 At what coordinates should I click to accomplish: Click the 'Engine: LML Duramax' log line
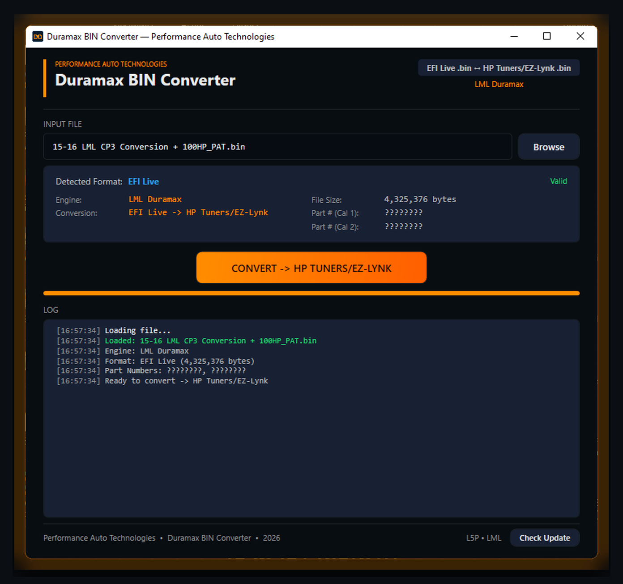point(123,351)
